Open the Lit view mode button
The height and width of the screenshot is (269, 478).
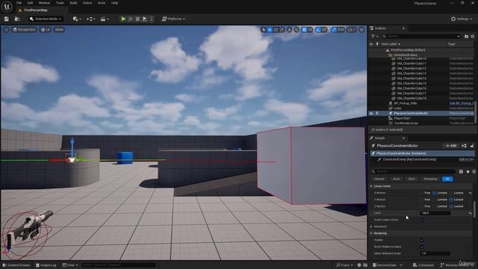tap(46, 30)
